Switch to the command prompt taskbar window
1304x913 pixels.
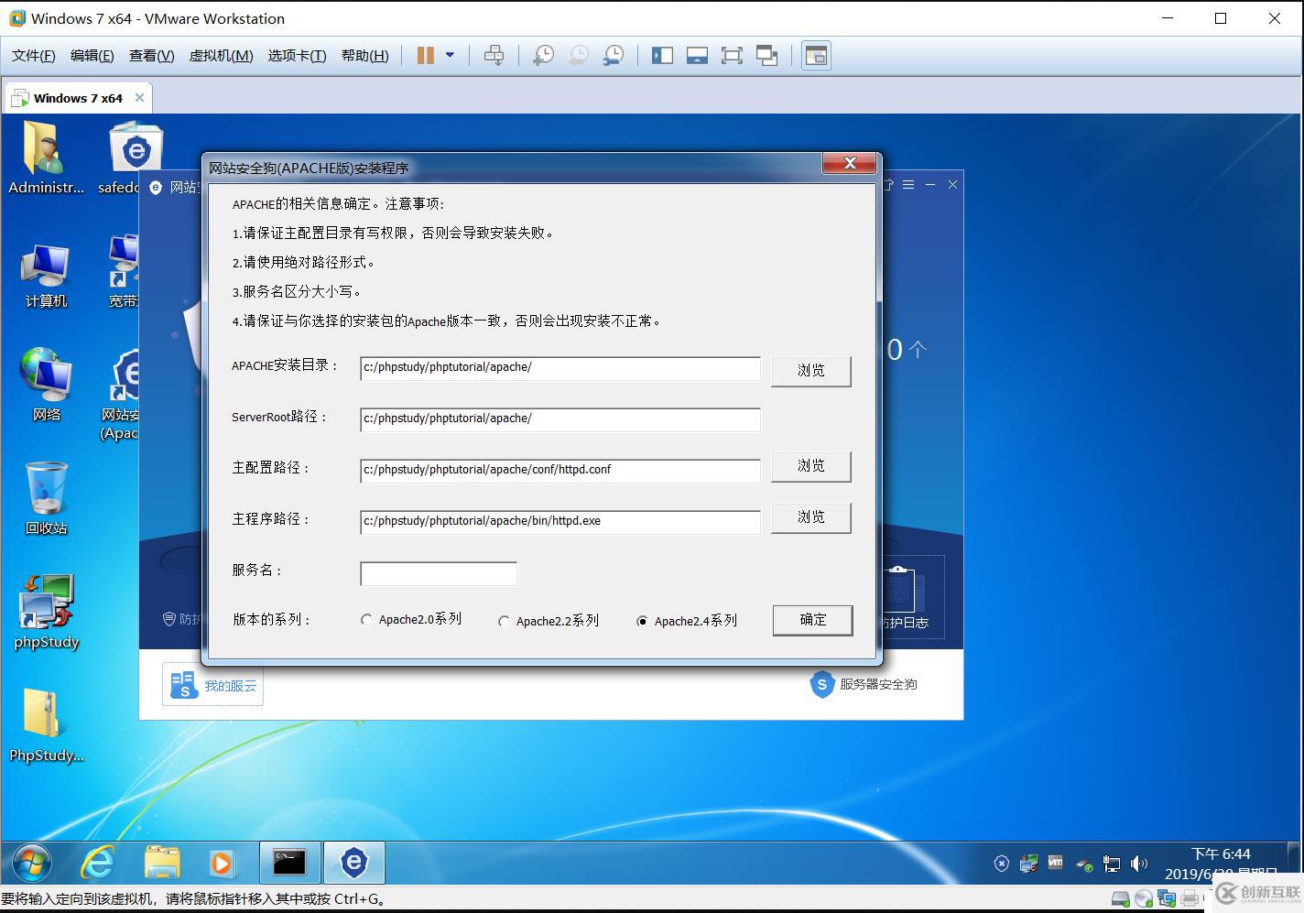(x=289, y=862)
